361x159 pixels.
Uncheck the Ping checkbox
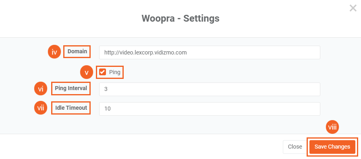tap(102, 72)
